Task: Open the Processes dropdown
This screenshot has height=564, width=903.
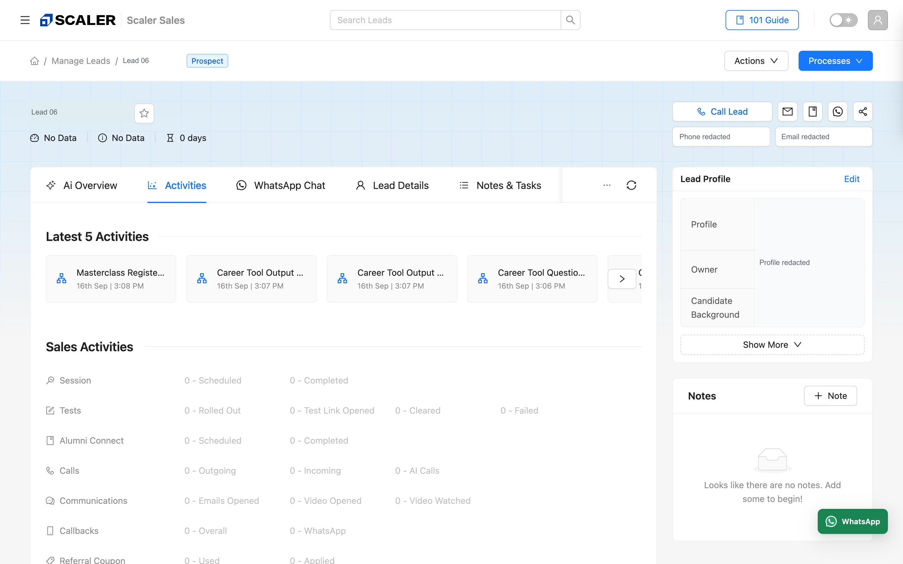Action: (836, 61)
